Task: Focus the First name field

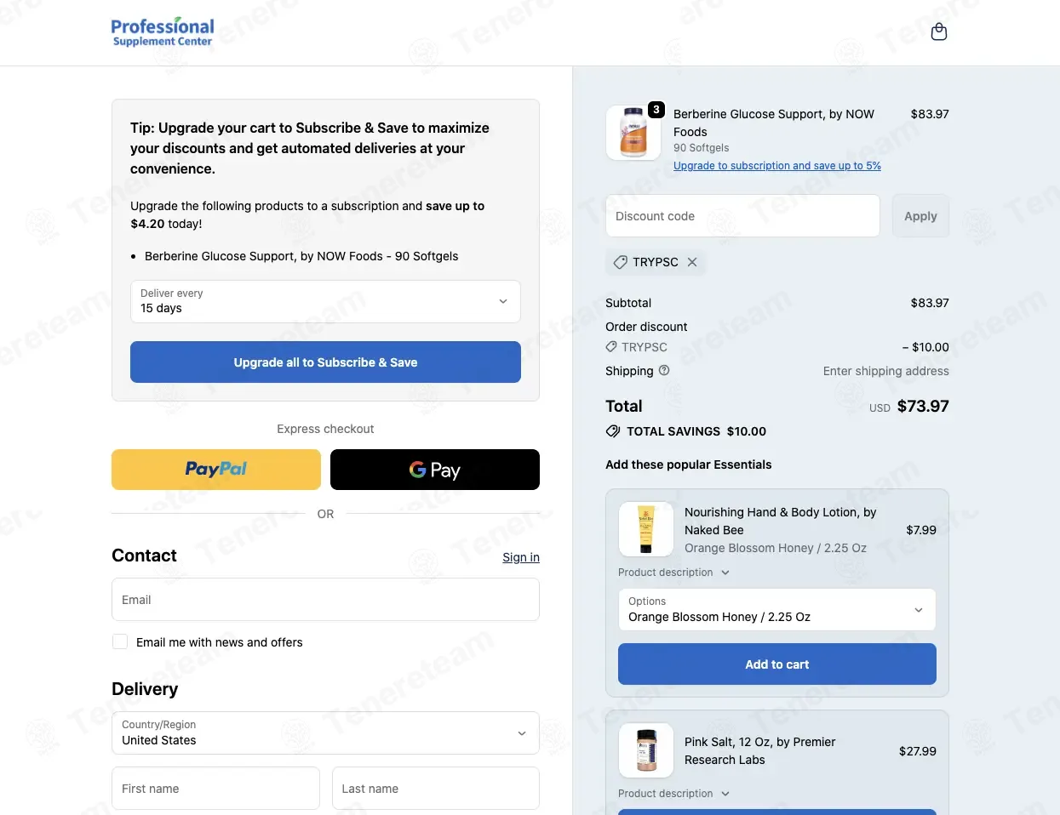Action: tap(215, 789)
